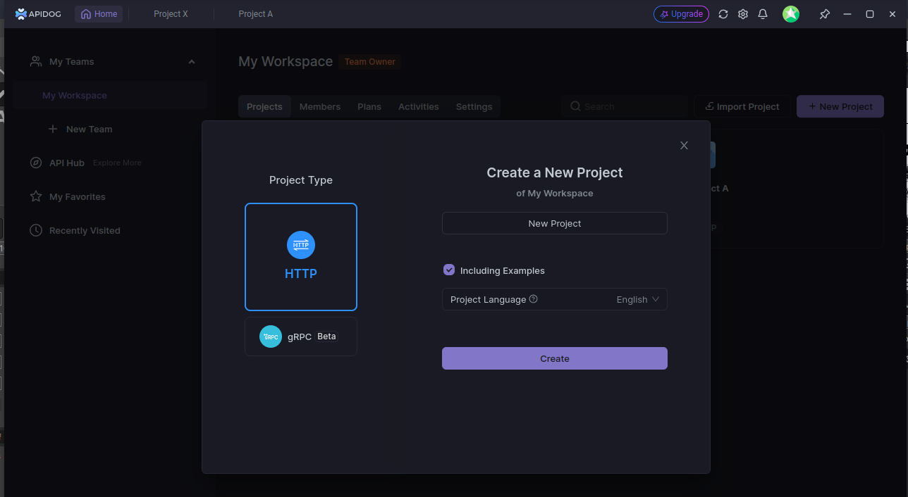
Task: Click the refresh sync icon
Action: tap(723, 14)
